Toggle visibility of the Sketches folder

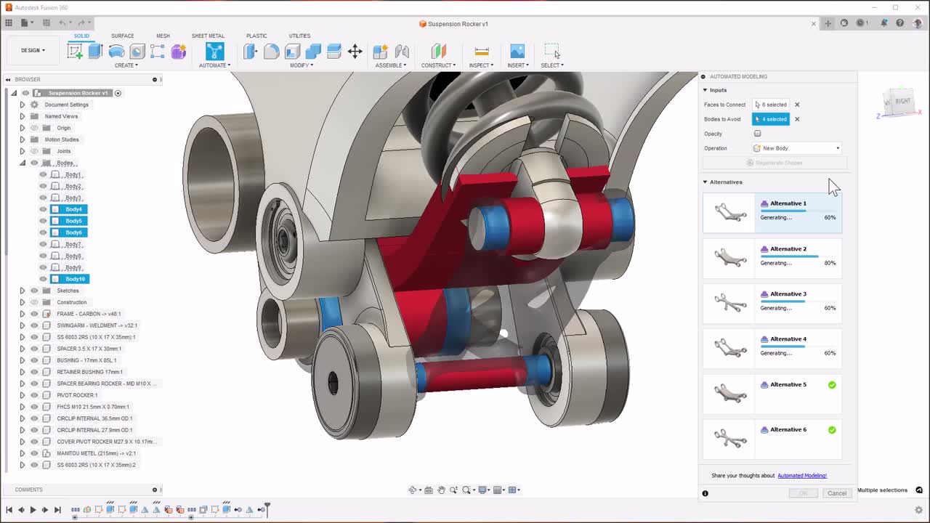pos(34,291)
